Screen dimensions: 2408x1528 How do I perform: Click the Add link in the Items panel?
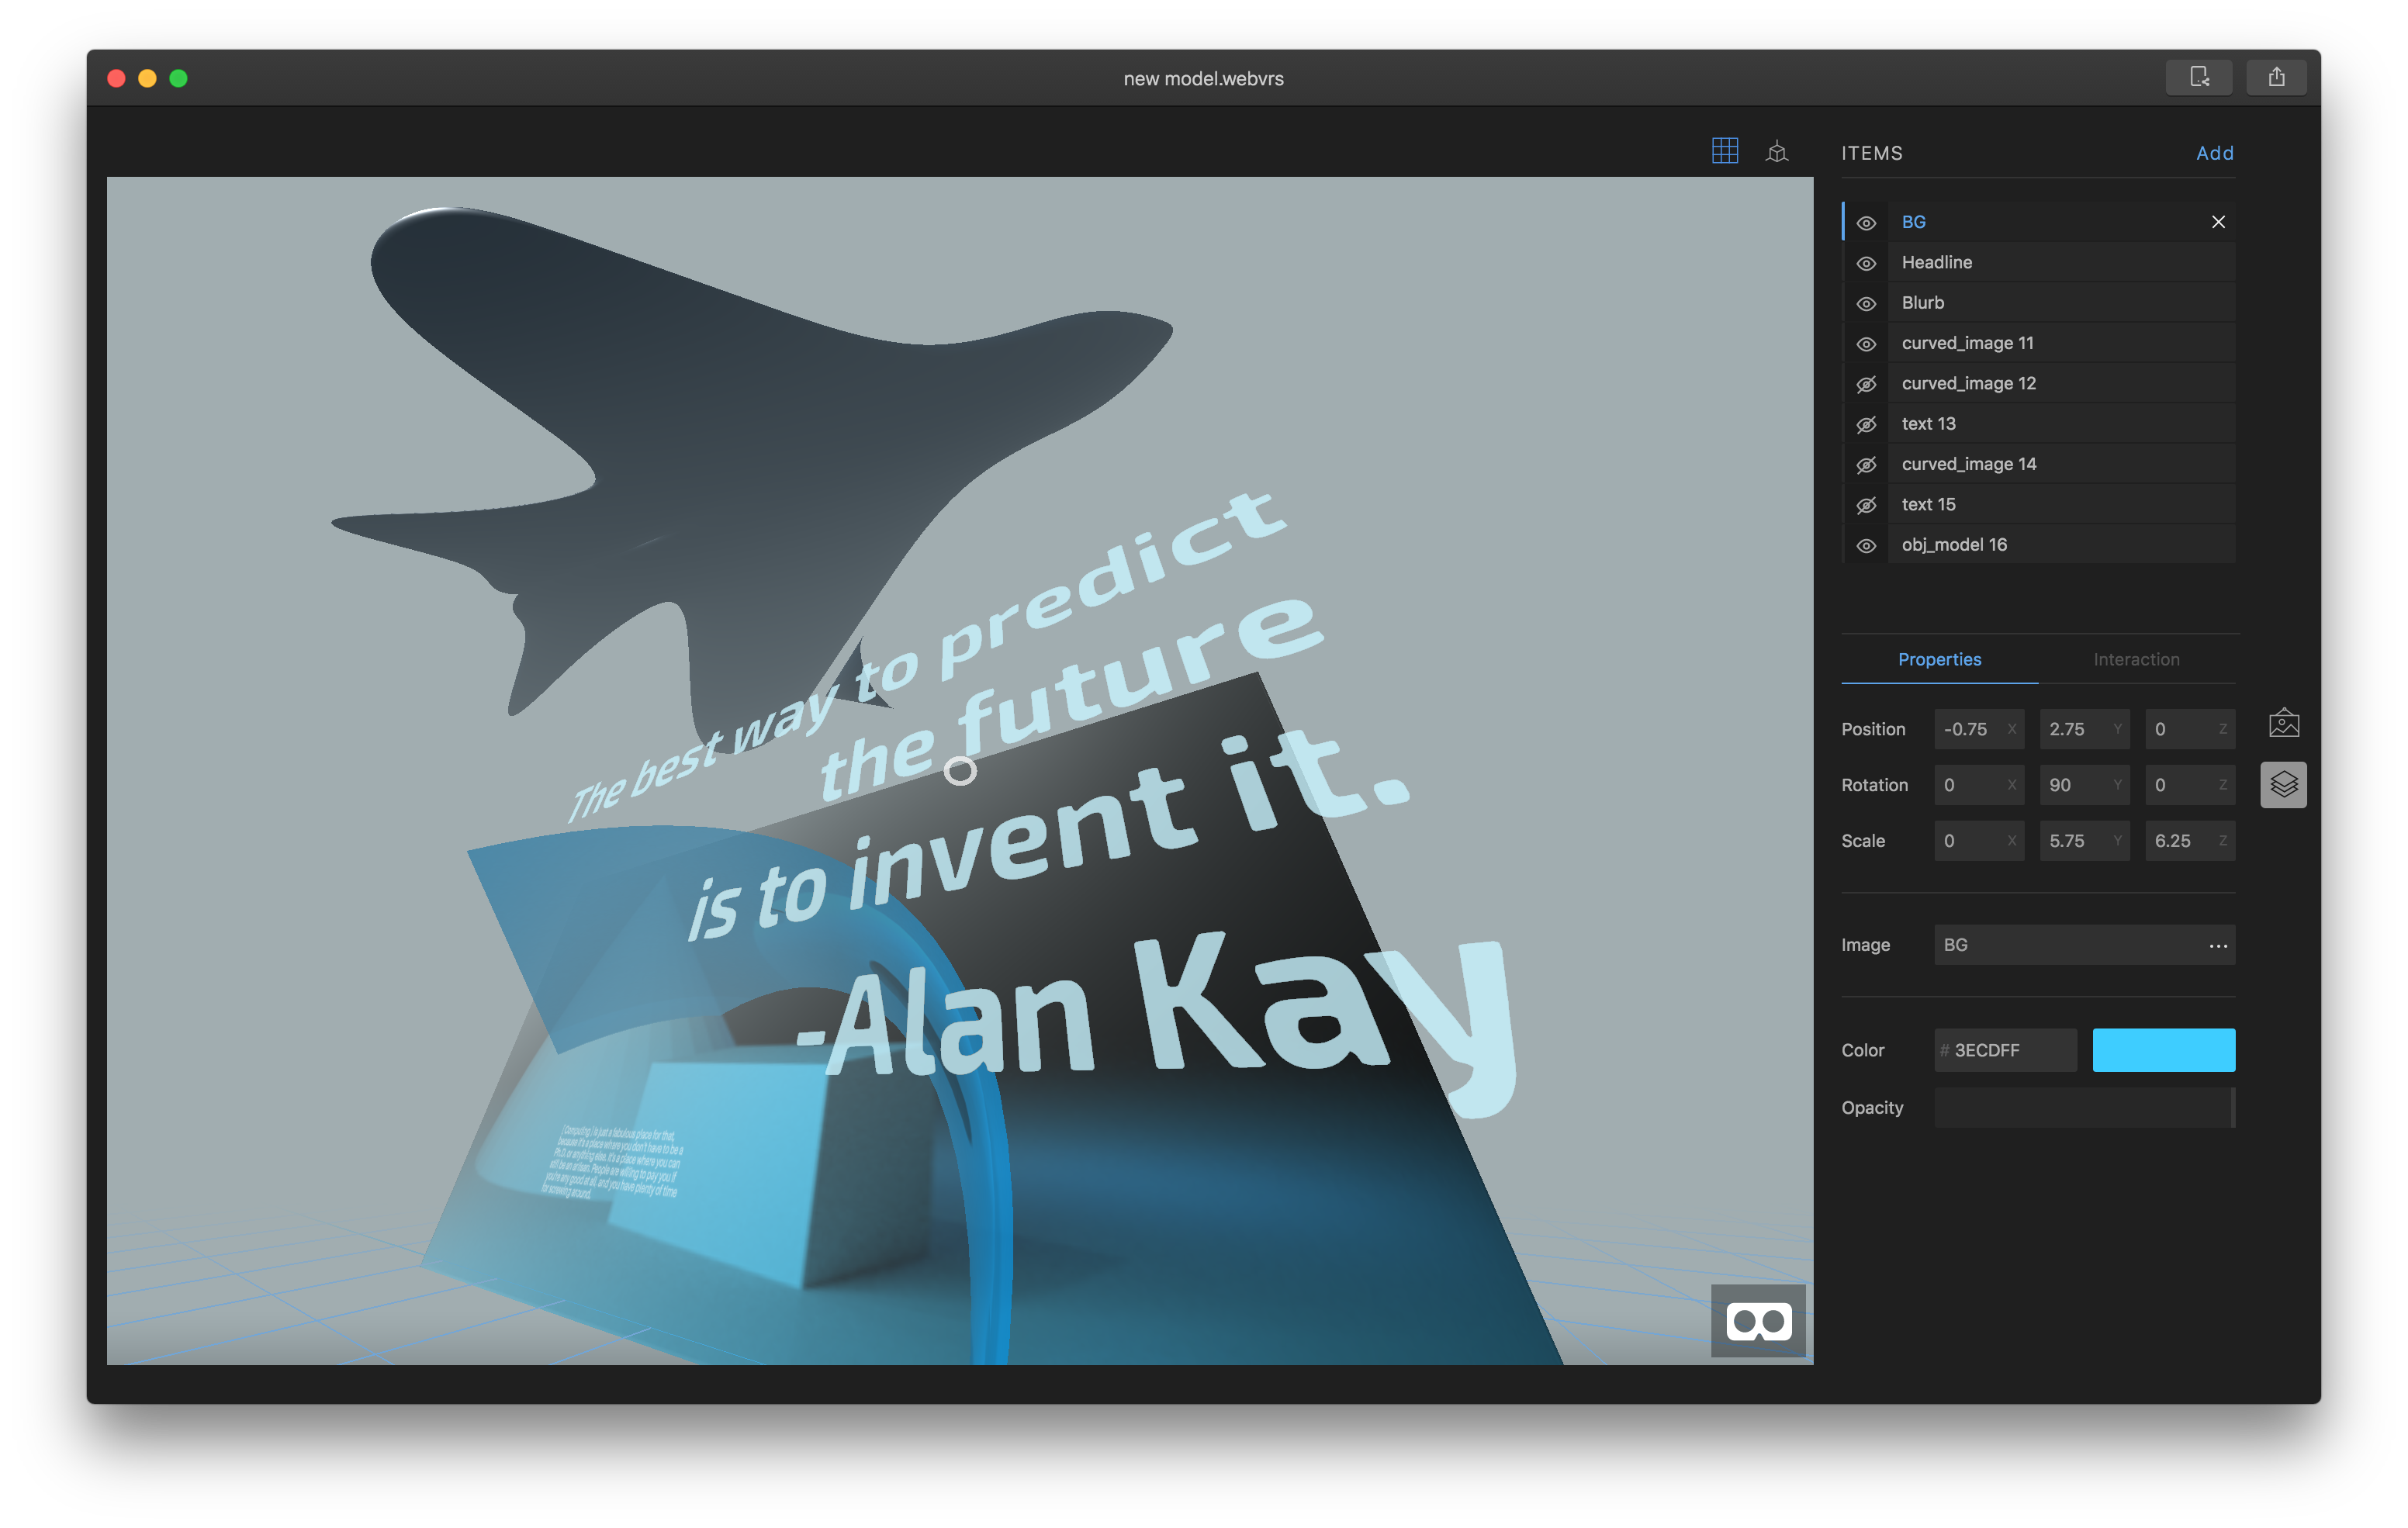point(2215,153)
